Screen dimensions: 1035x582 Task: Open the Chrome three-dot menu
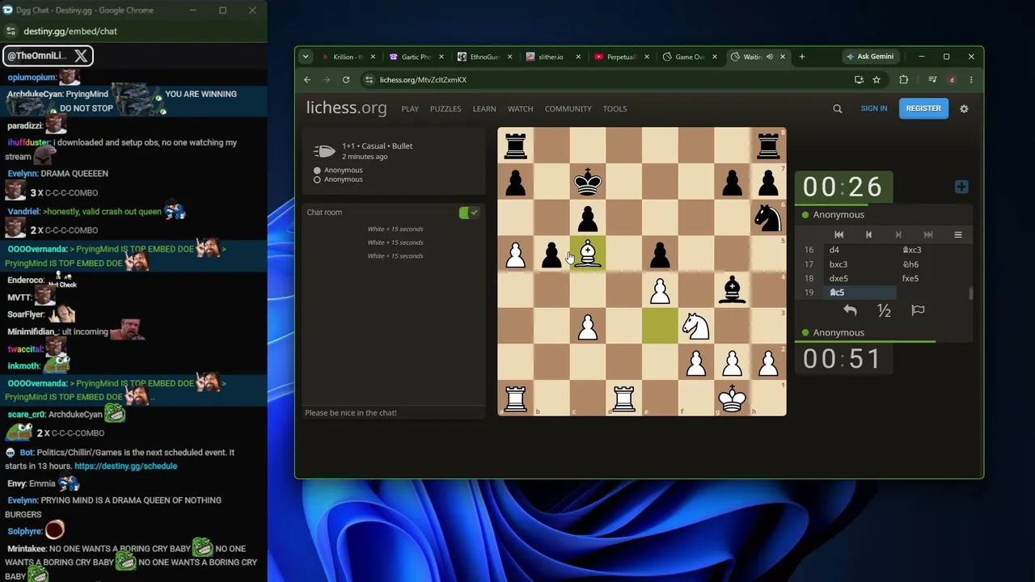pos(971,80)
